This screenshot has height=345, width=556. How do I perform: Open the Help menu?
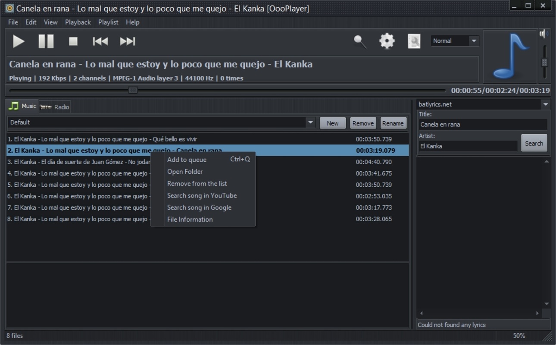point(133,22)
